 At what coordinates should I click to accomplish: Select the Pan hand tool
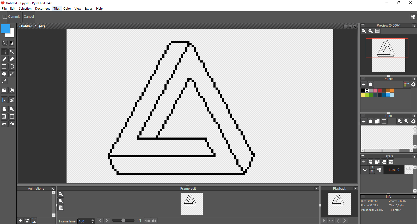tap(4, 109)
